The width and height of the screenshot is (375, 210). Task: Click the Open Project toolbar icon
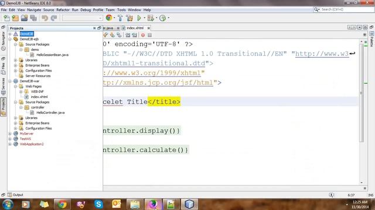(x=25, y=18)
